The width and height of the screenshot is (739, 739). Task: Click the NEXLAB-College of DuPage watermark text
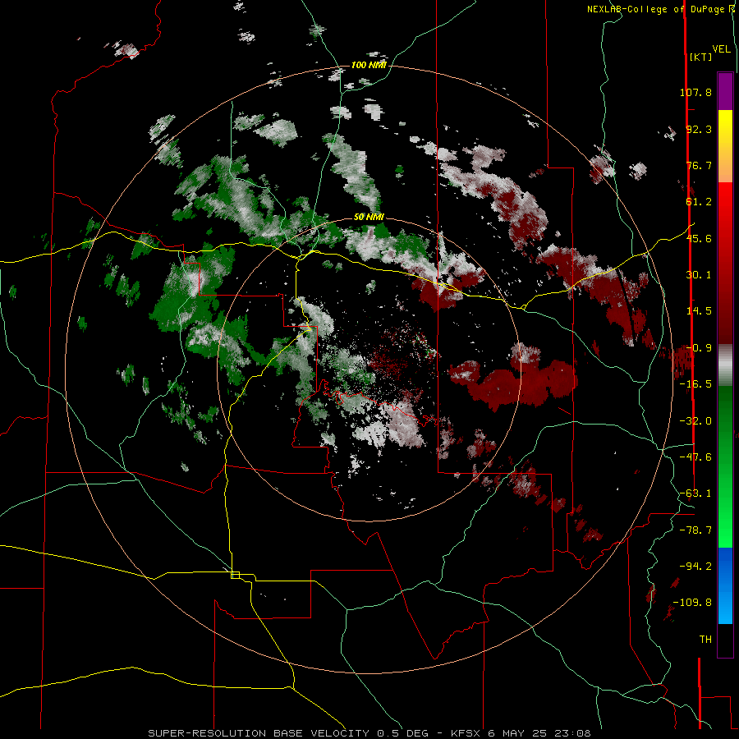663,9
